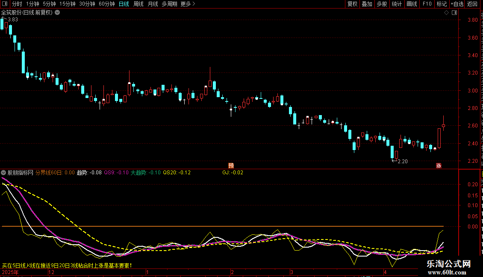Click the 返回 back button
483x277 pixels.
[472, 4]
